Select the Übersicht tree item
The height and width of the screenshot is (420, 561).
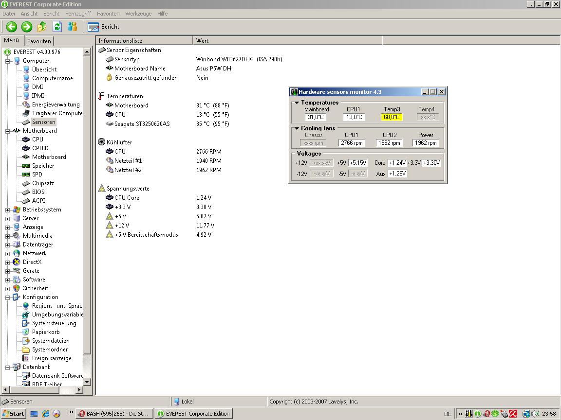point(44,70)
